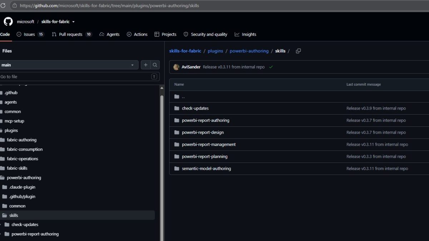Open commit message for check-updates, v0.3.9
Image resolution: width=429 pixels, height=241 pixels.
376,108
